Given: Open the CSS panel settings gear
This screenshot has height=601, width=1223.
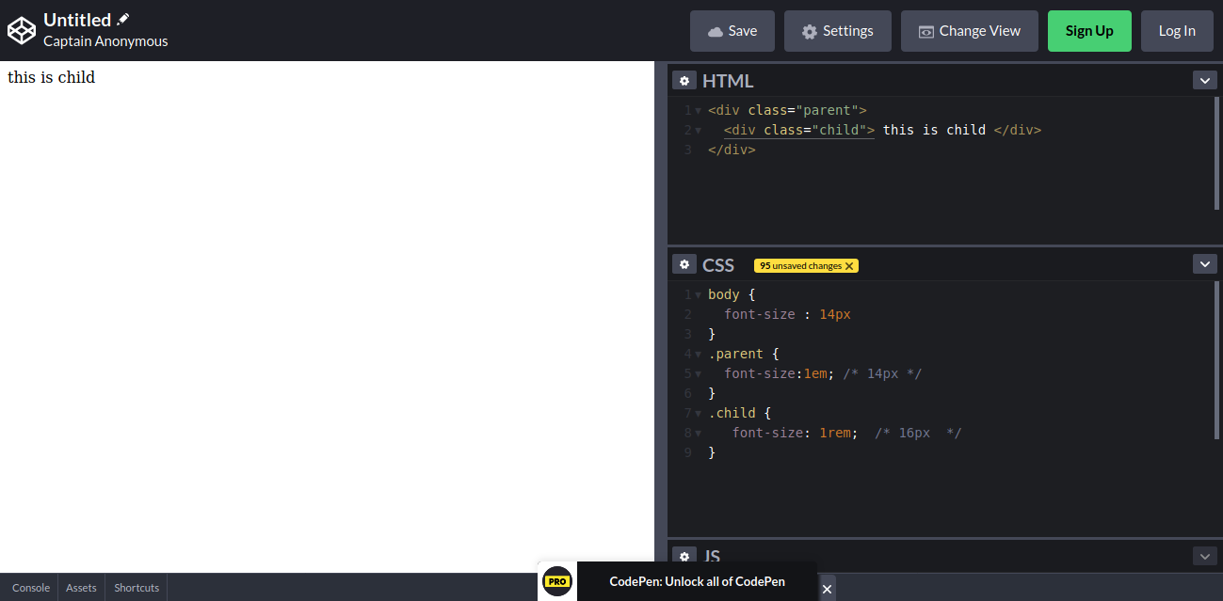Looking at the screenshot, I should click(684, 264).
